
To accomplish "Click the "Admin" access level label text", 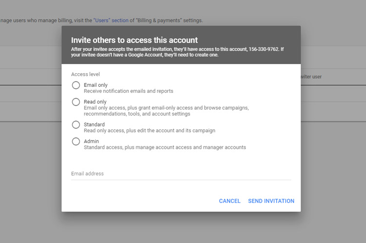I will [91, 141].
